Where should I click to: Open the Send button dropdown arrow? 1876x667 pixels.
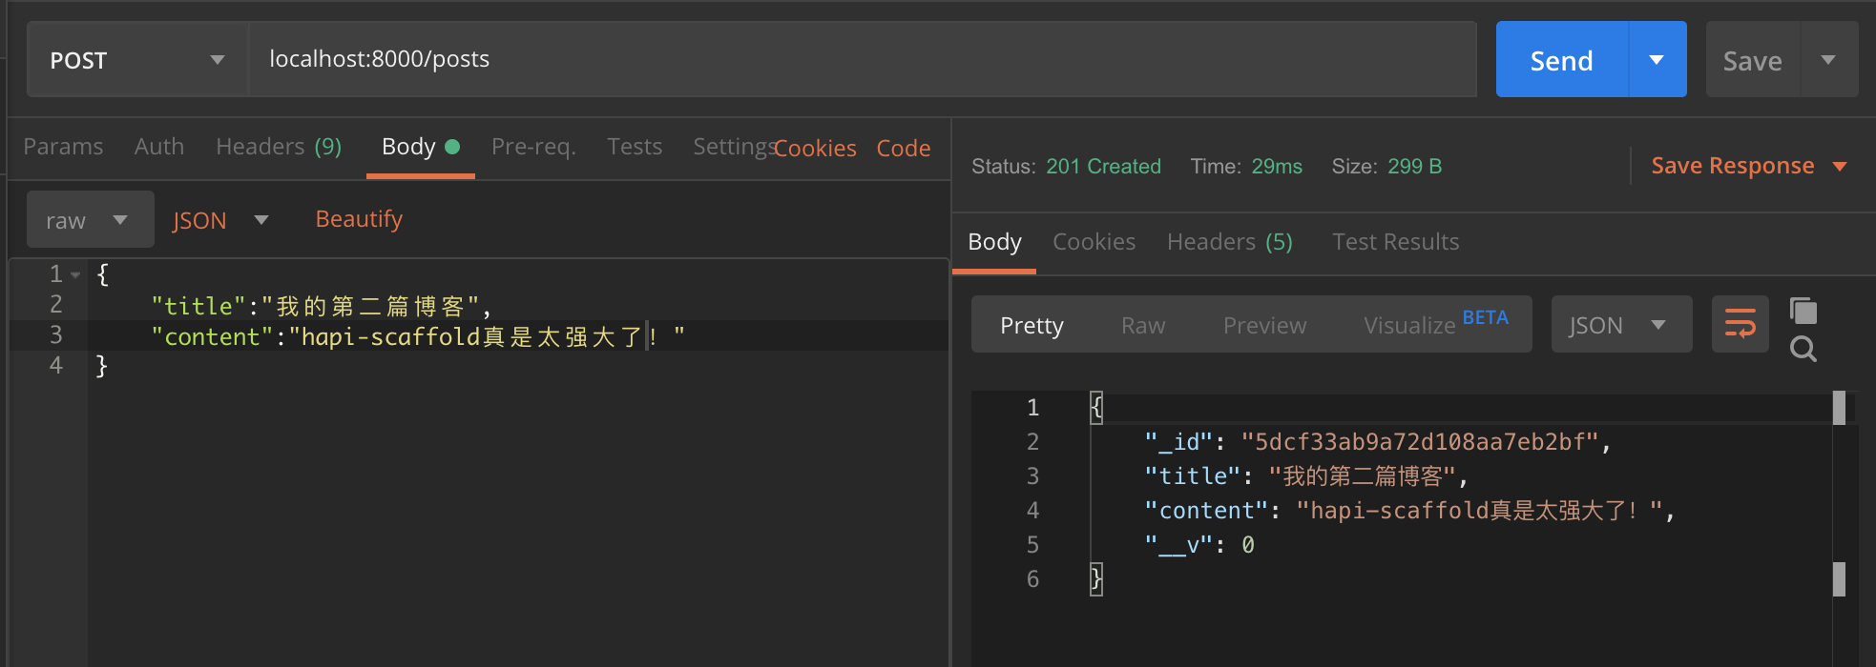pyautogui.click(x=1657, y=60)
